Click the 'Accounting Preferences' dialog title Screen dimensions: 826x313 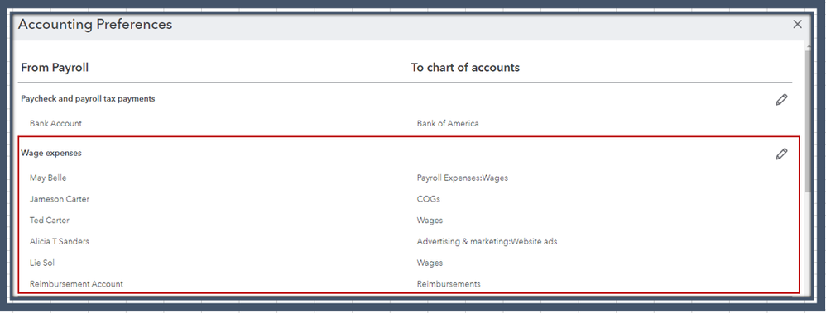tap(95, 24)
